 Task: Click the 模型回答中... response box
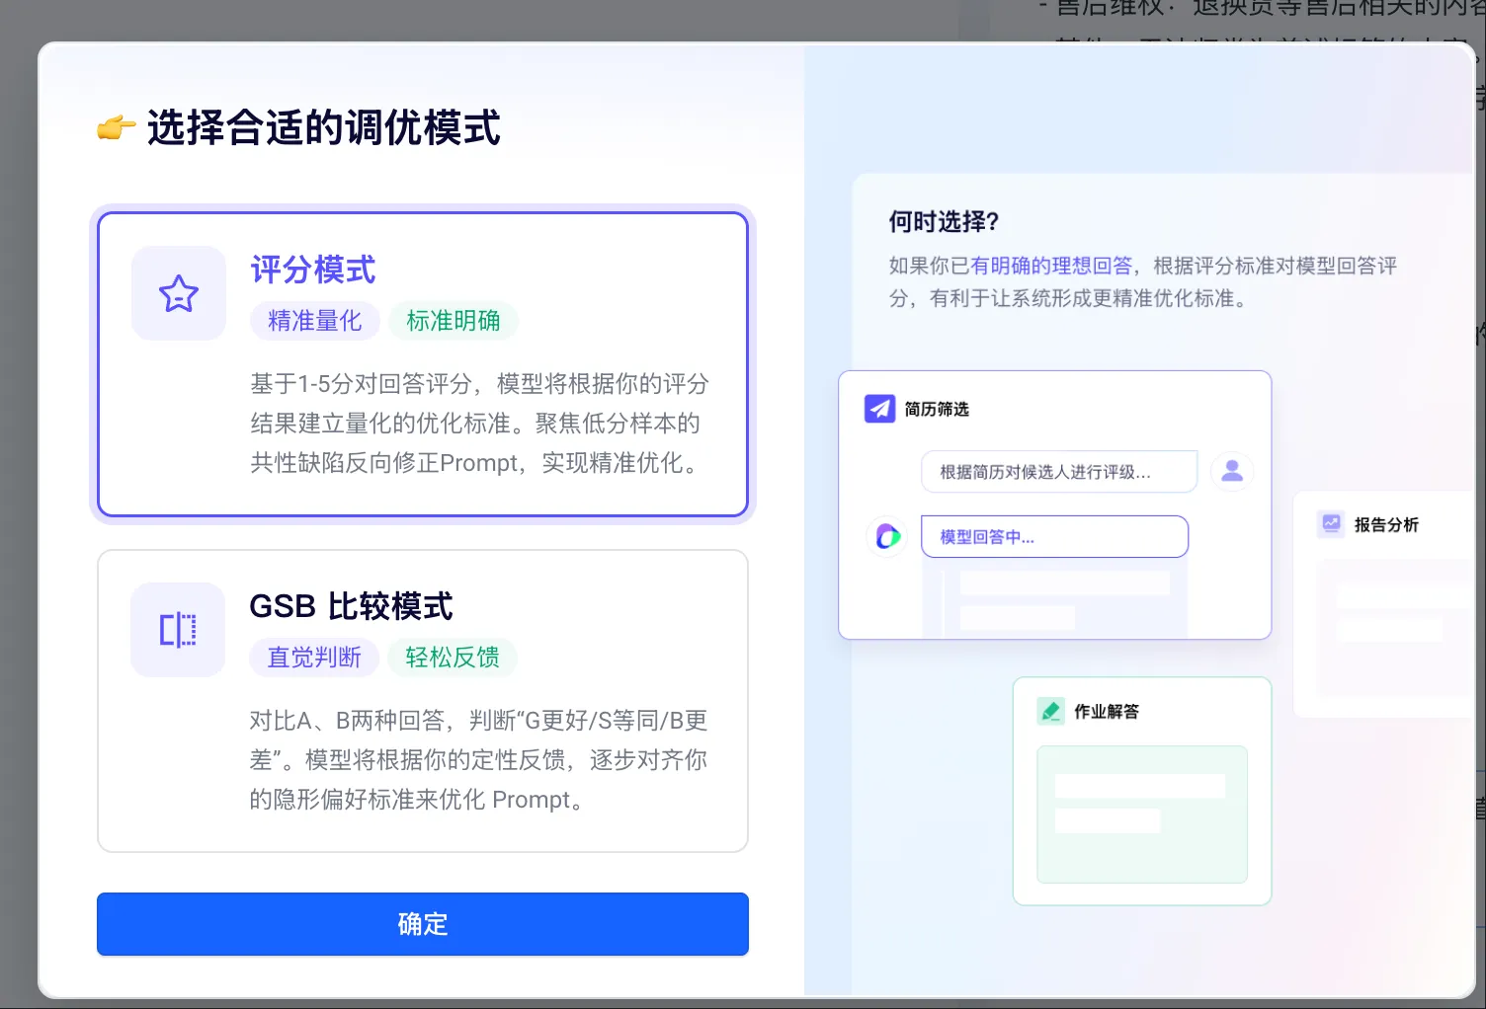coord(1054,537)
